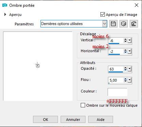Click the crosshair marker in the preview pane
This screenshot has width=142, height=127.
(37, 65)
